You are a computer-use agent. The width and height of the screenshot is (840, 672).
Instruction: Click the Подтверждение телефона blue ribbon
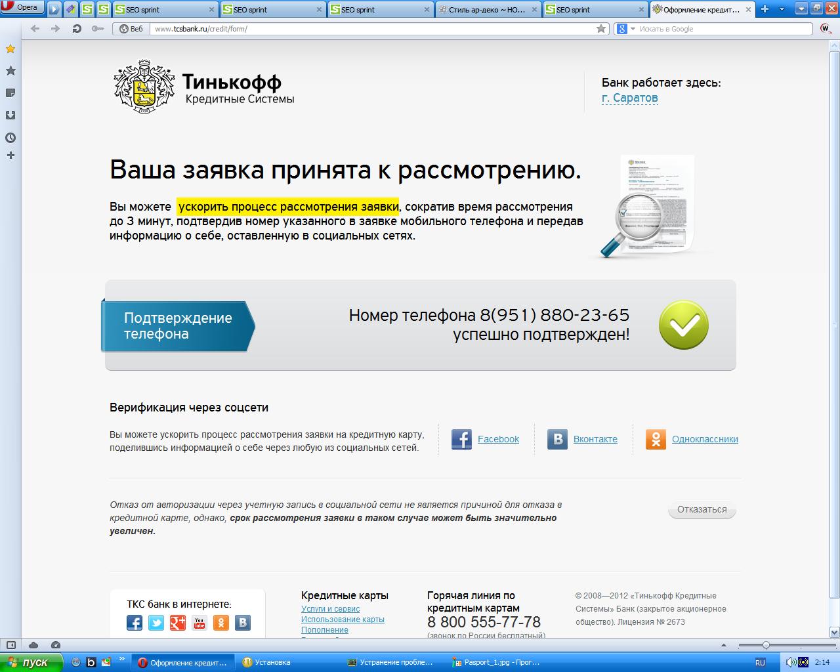pyautogui.click(x=177, y=326)
